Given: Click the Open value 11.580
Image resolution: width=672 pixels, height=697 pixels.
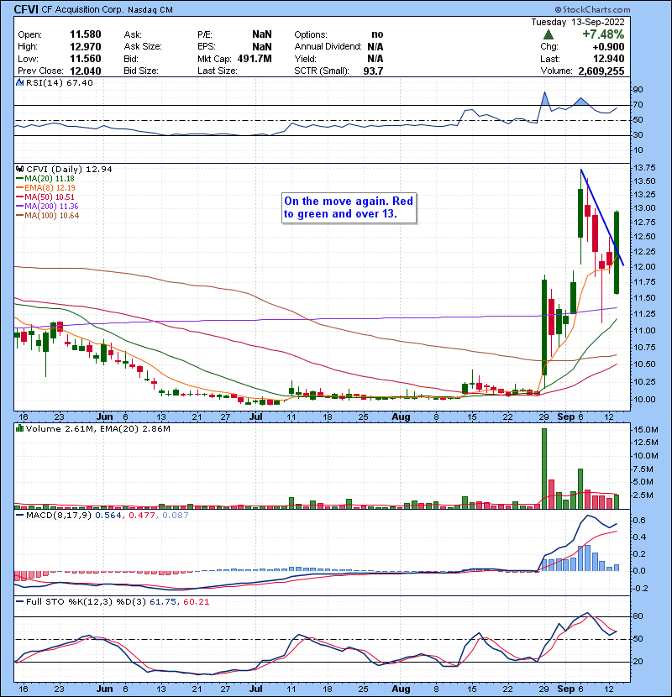Looking at the screenshot, I should tap(86, 34).
